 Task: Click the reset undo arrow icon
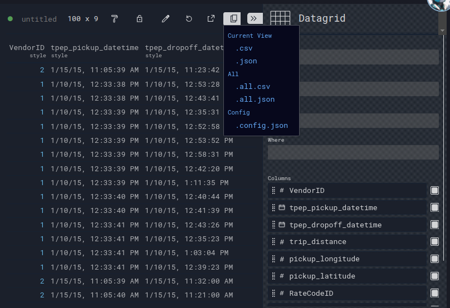point(189,19)
